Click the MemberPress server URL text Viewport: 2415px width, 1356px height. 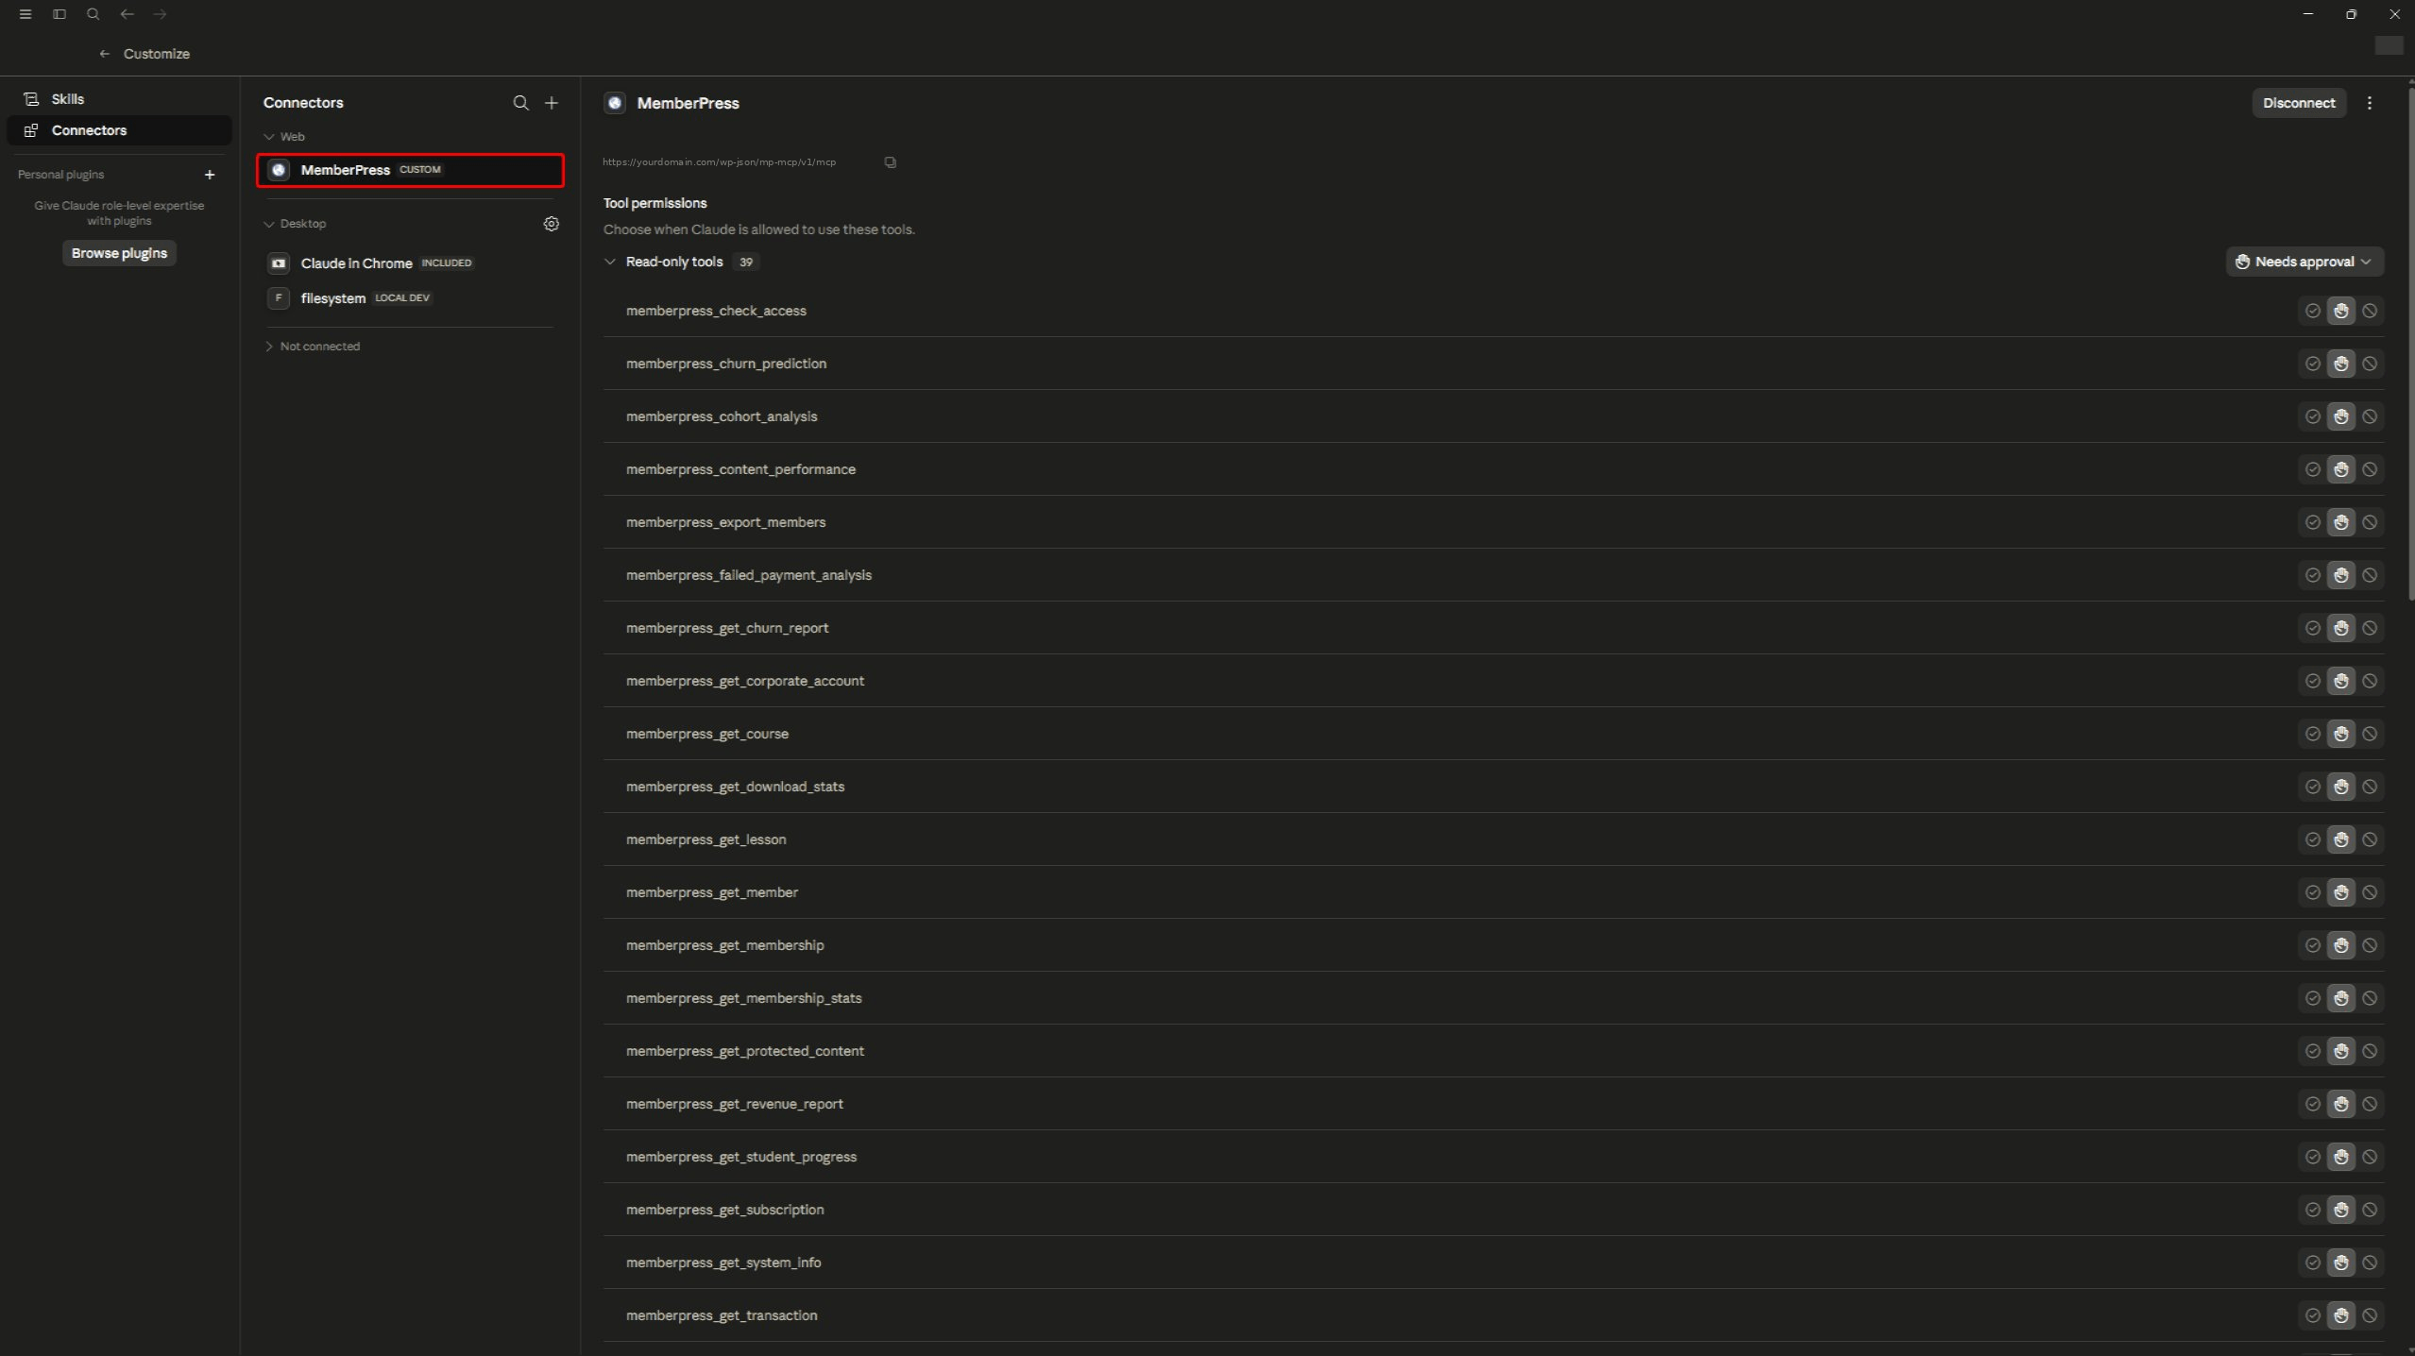pos(719,162)
